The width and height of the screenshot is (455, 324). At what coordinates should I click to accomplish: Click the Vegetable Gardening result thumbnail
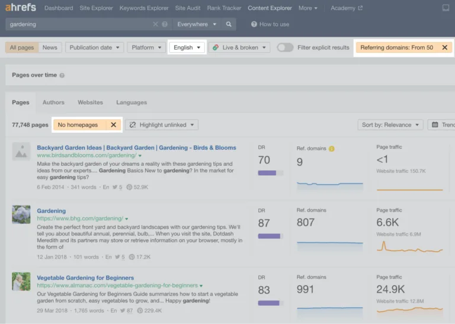(21, 281)
